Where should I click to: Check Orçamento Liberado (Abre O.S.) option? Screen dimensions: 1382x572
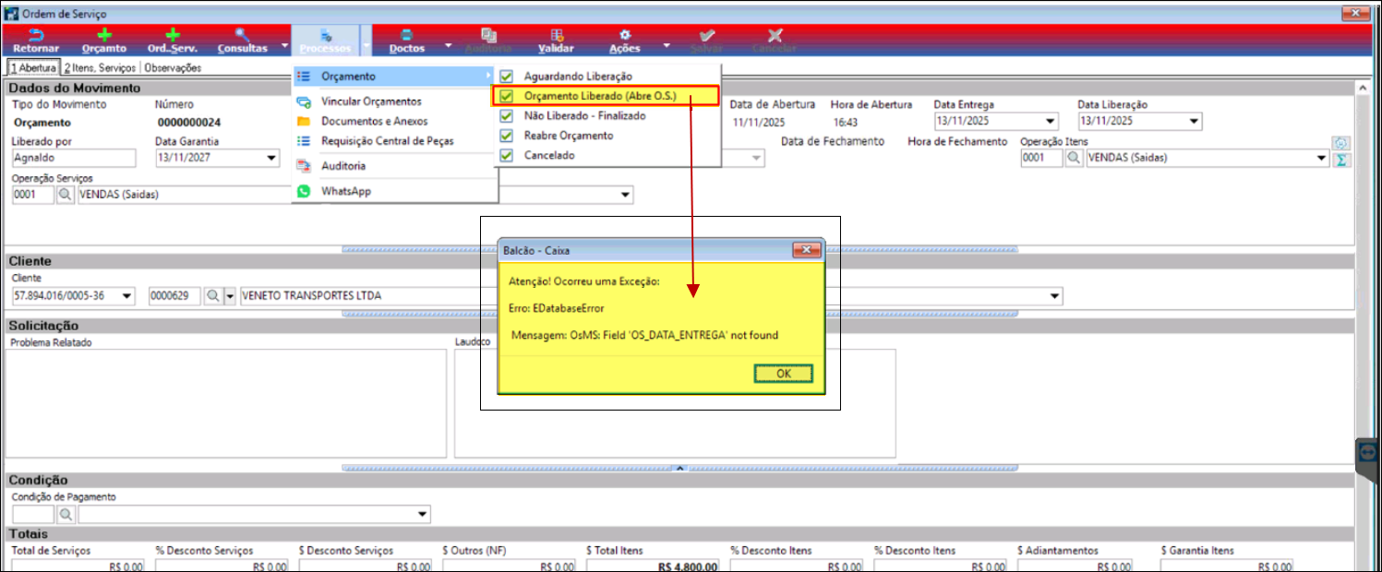[x=506, y=96]
